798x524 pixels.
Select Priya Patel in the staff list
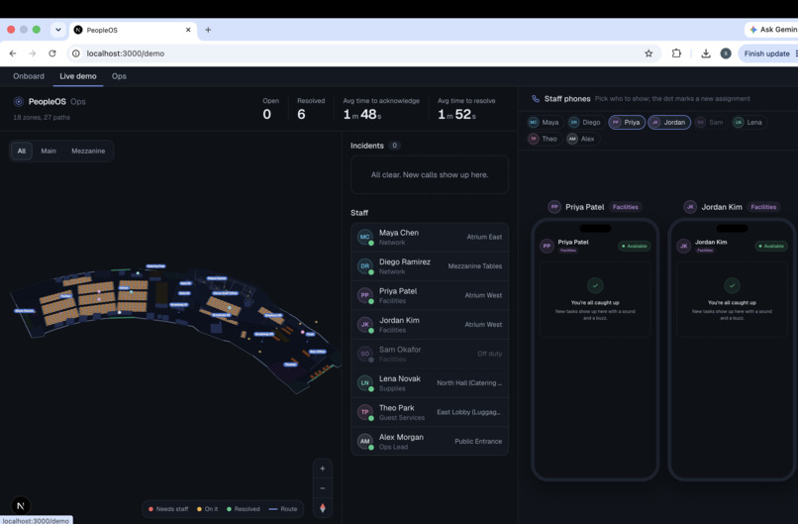tap(430, 295)
